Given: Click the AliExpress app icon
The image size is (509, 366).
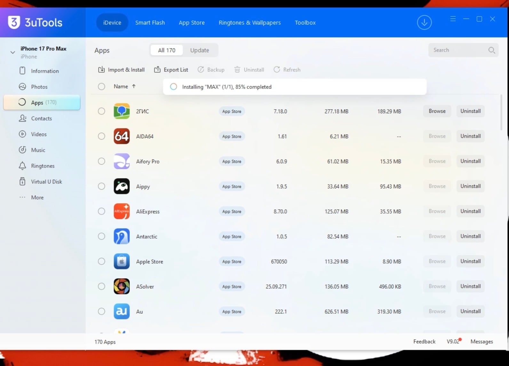Looking at the screenshot, I should tap(122, 211).
